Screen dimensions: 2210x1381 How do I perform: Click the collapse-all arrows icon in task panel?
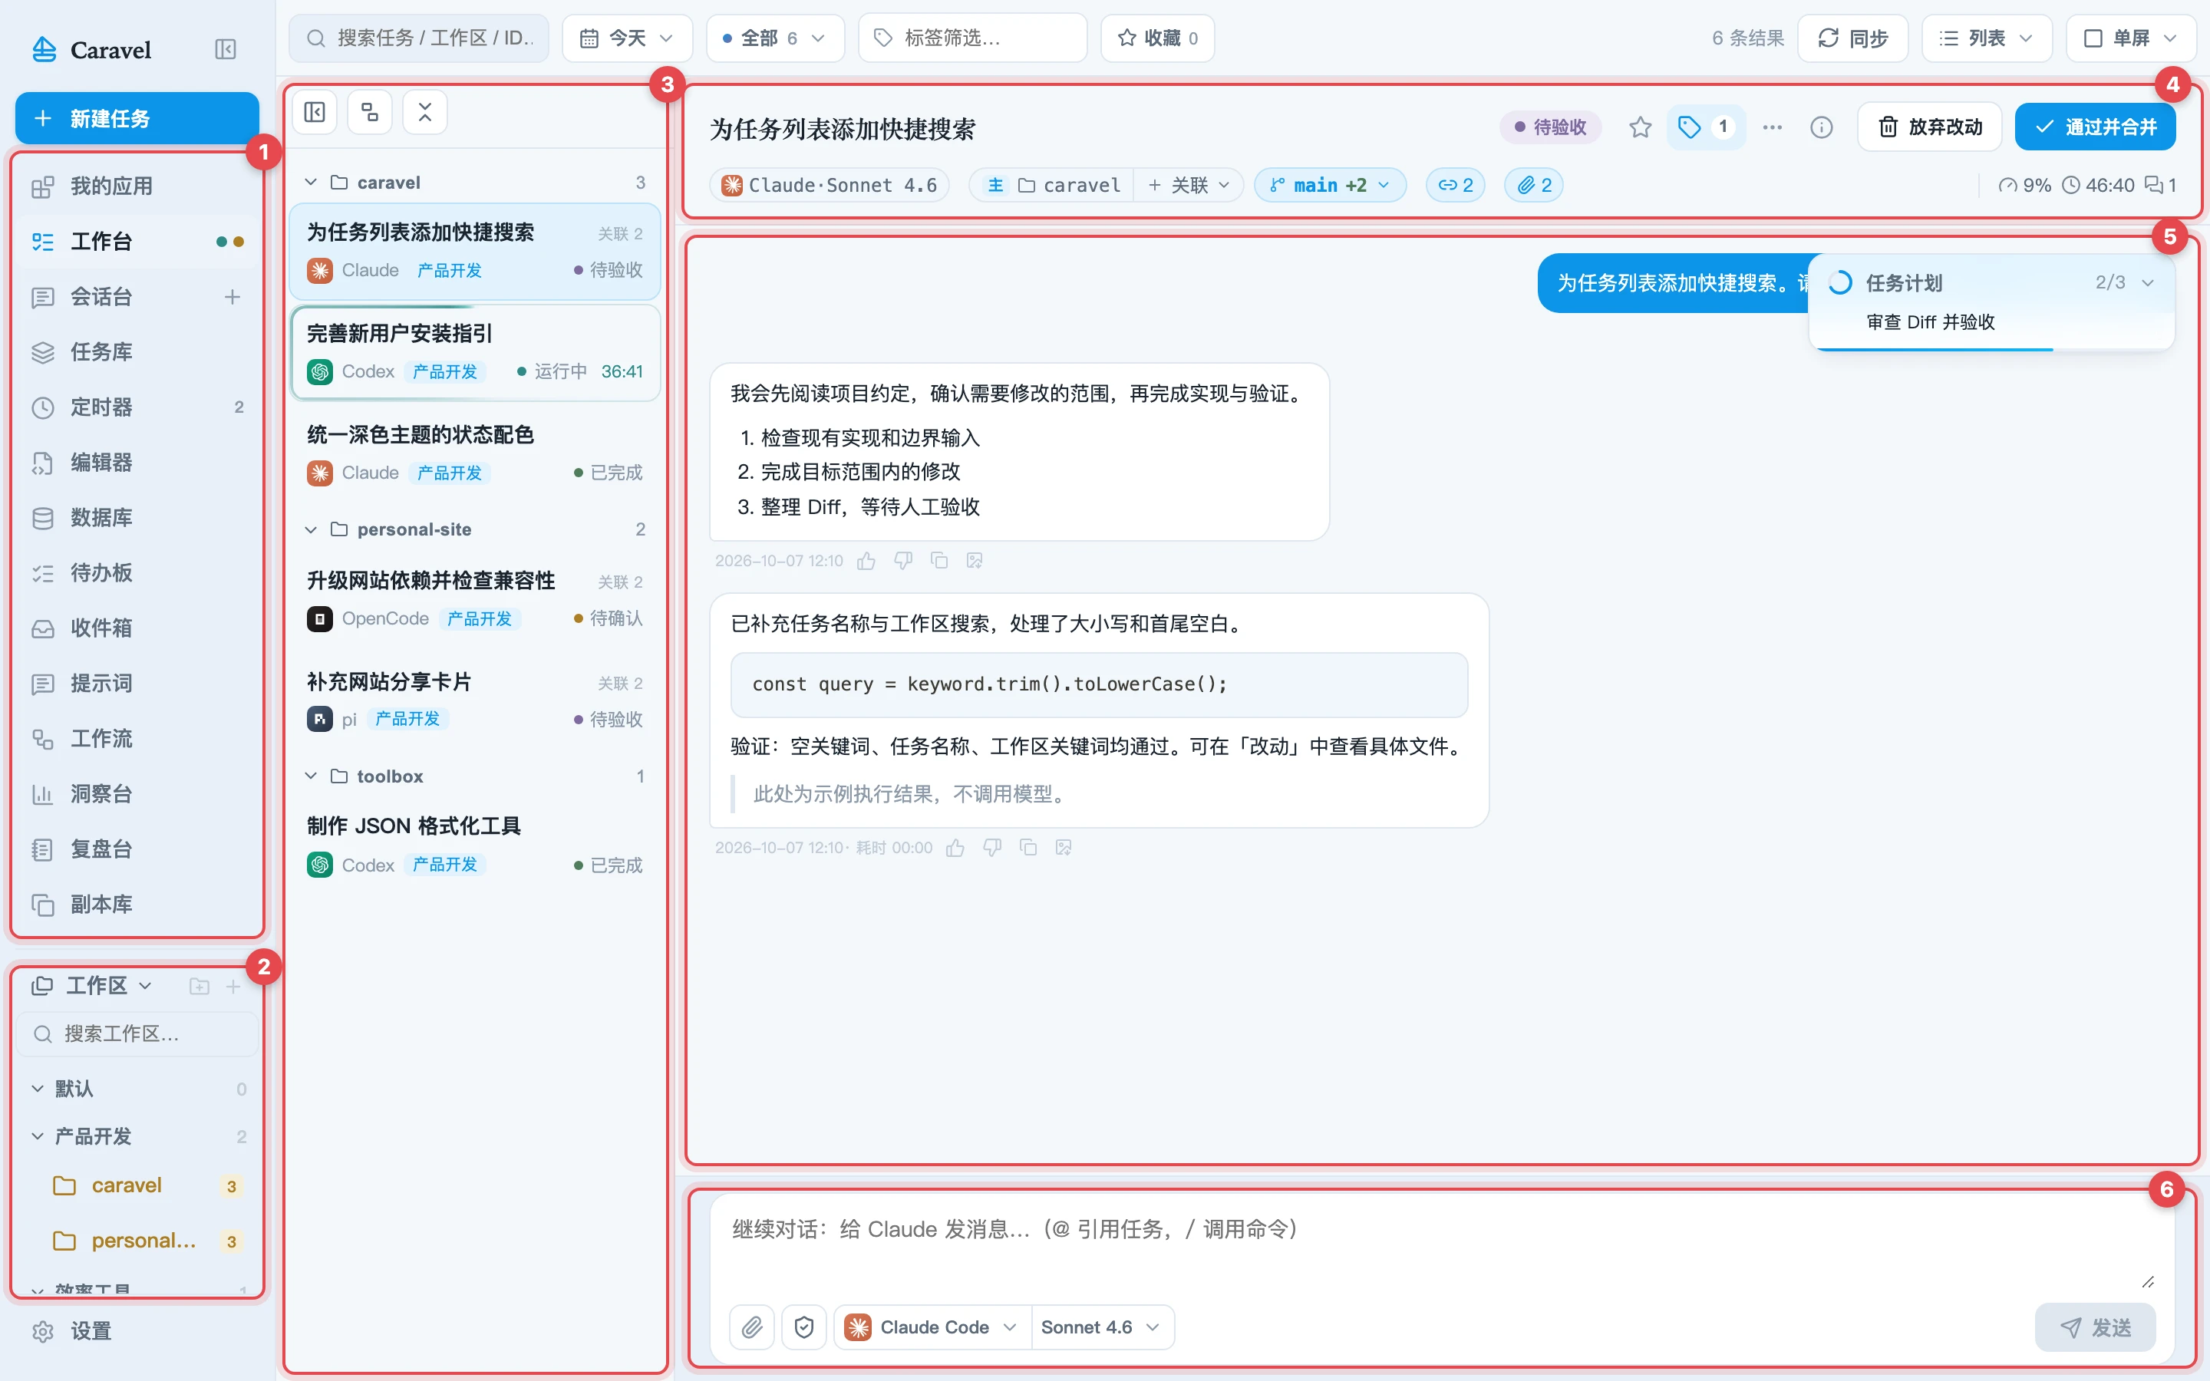pyautogui.click(x=424, y=112)
